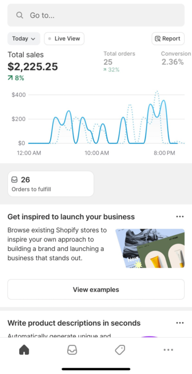Open the 26 Orders to fulfill card

[51, 184]
